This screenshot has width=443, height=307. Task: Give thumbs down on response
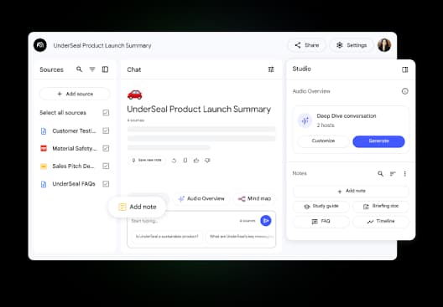tap(207, 161)
